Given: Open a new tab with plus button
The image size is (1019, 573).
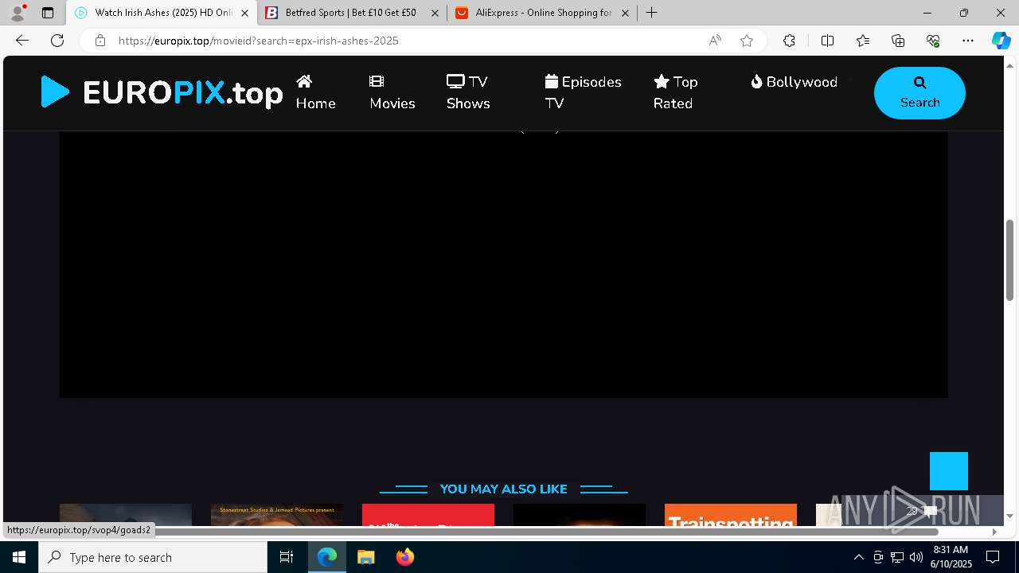Looking at the screenshot, I should 652,13.
